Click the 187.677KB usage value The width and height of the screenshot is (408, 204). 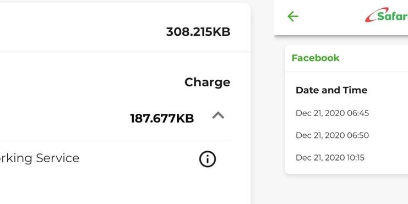[162, 119]
